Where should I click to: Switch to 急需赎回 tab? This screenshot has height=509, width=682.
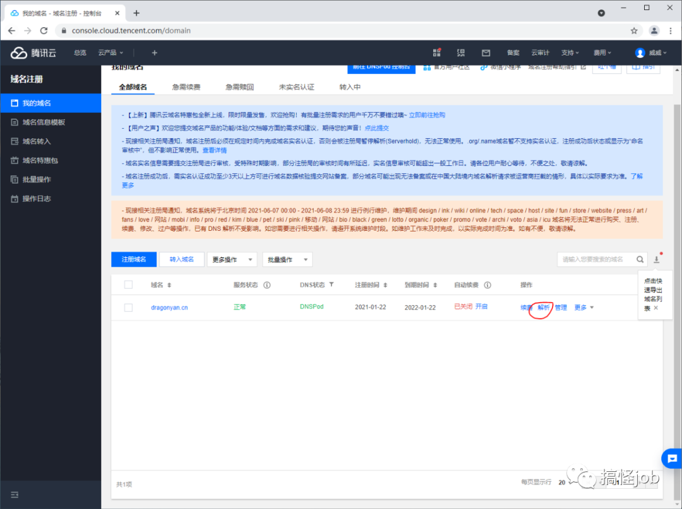(240, 87)
